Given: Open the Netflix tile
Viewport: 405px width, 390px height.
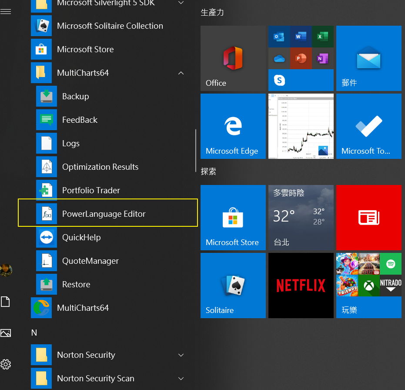Looking at the screenshot, I should point(301,286).
